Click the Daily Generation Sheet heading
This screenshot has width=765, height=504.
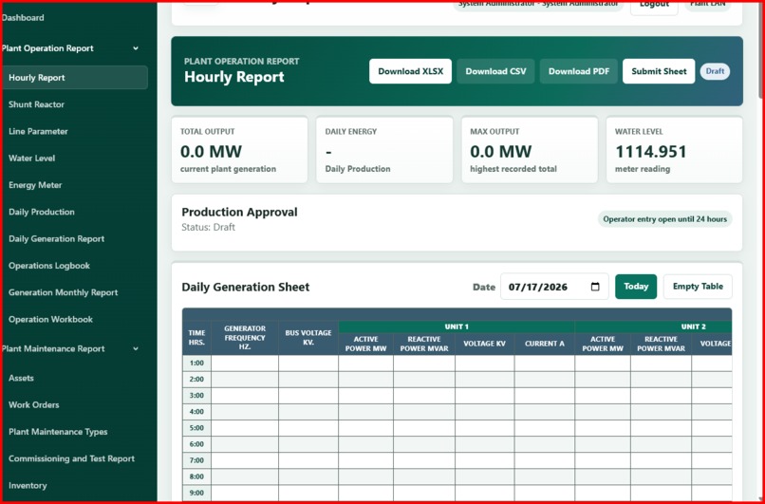pos(246,287)
